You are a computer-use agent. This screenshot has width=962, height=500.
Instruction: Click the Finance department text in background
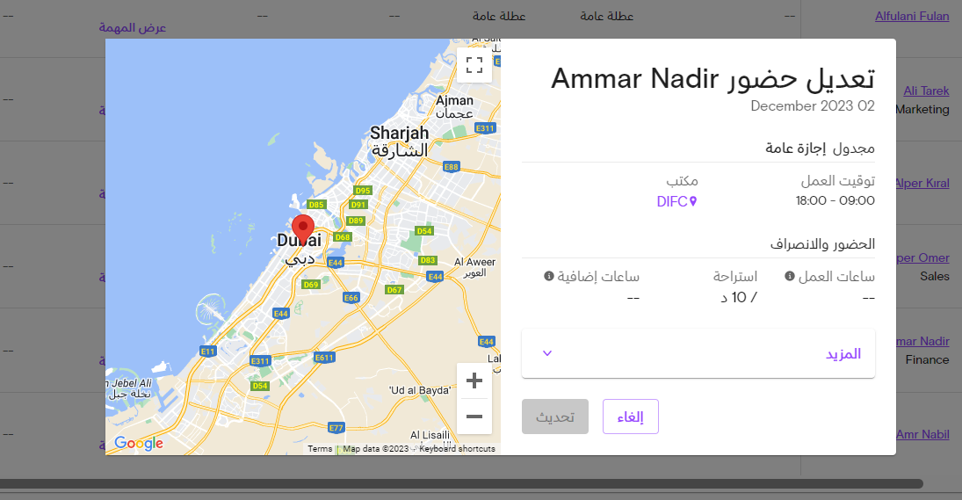coord(927,359)
